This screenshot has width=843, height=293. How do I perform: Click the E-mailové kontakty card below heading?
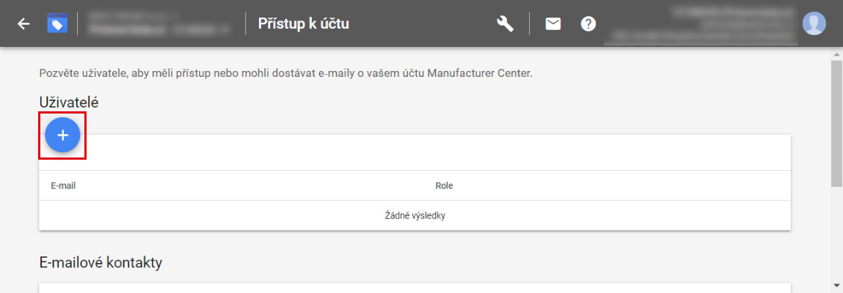[x=415, y=288]
